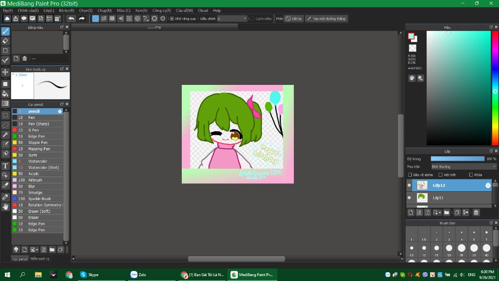The image size is (499, 281).
Task: Enable the Xén bớt checkbox
Action: (x=441, y=175)
